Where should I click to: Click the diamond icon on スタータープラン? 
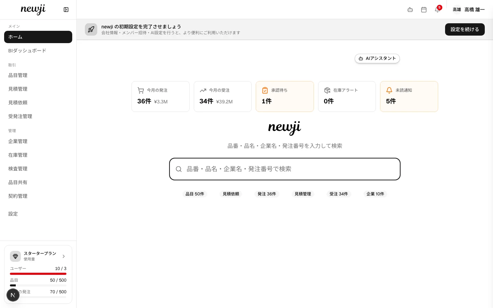click(15, 256)
